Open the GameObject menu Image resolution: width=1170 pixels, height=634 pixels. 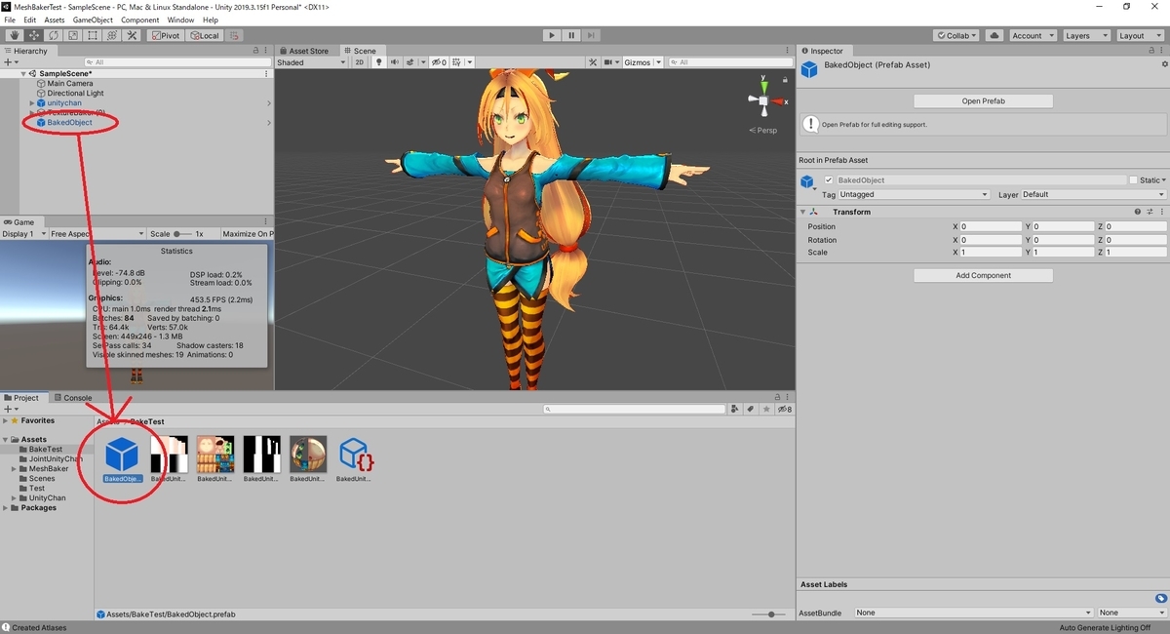(x=93, y=20)
